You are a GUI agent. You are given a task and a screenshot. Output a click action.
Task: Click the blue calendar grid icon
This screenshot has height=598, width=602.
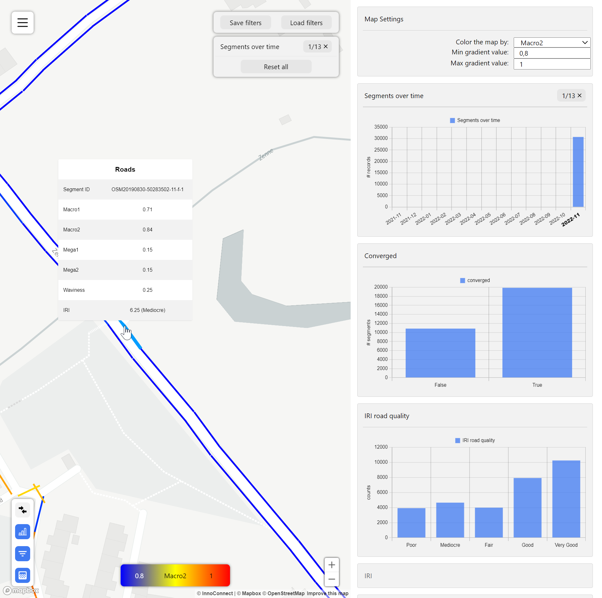click(23, 575)
